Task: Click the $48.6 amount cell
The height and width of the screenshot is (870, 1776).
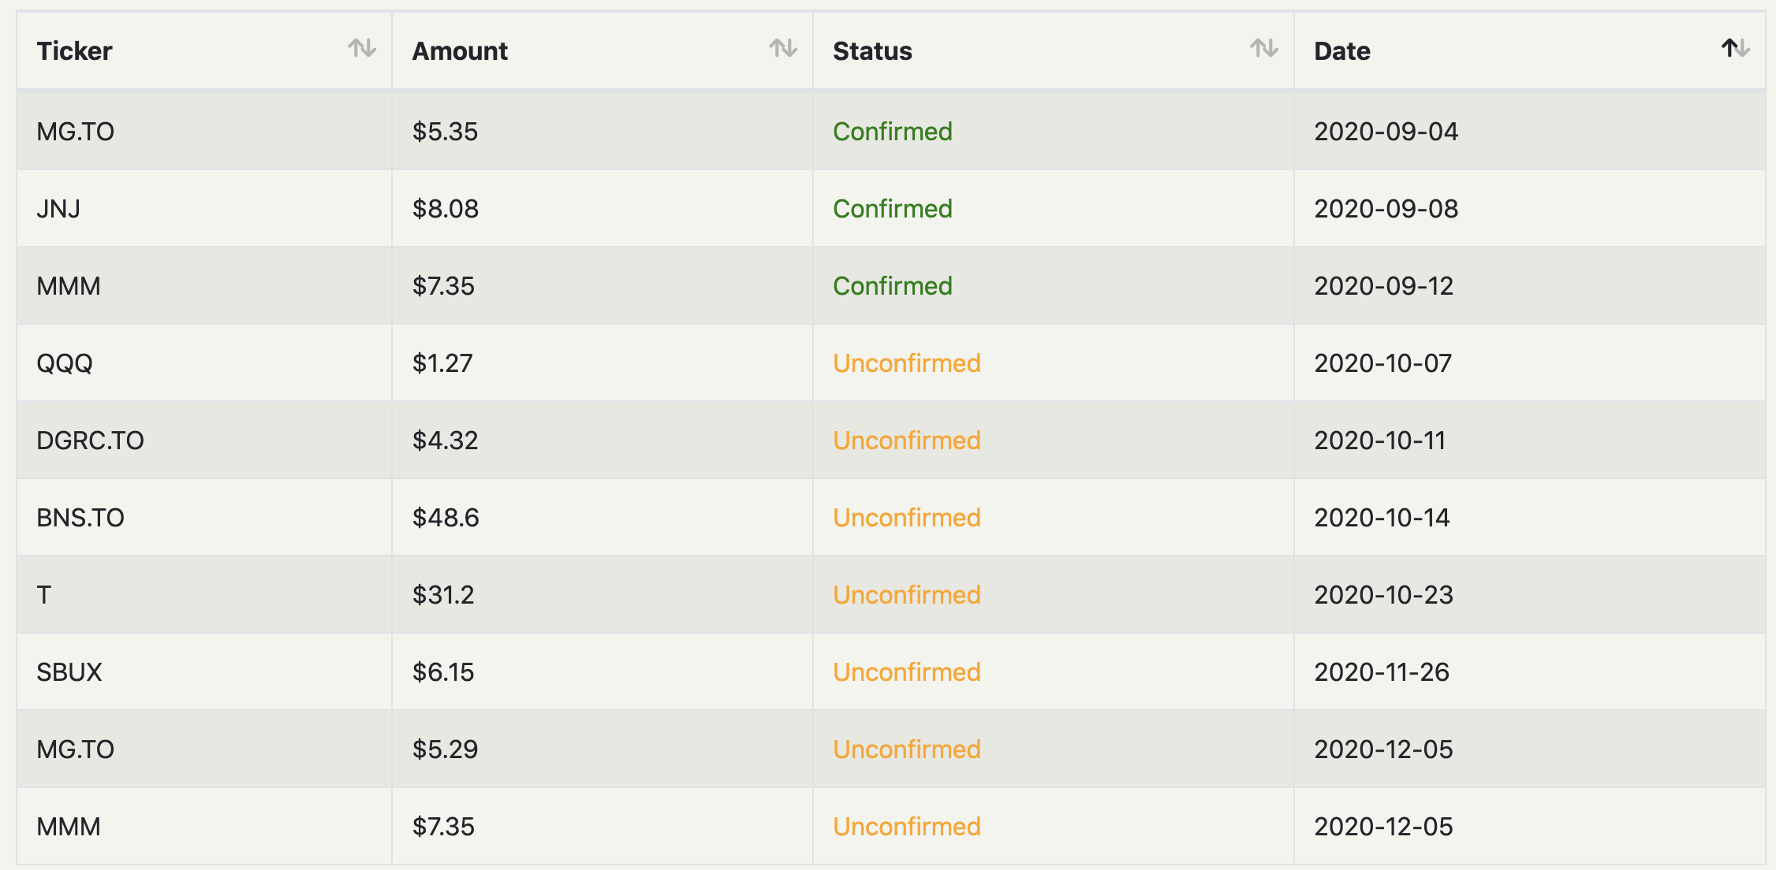Action: (446, 518)
